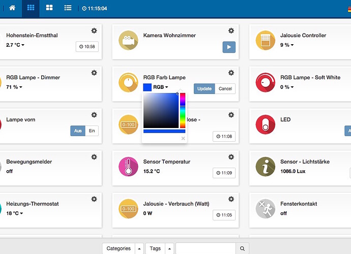Click the search input field at bottom

[206, 248]
